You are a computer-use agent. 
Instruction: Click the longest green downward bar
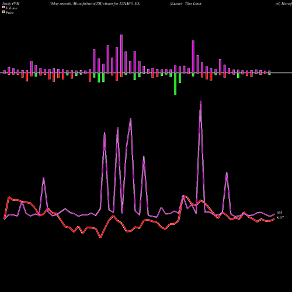pos(175,84)
